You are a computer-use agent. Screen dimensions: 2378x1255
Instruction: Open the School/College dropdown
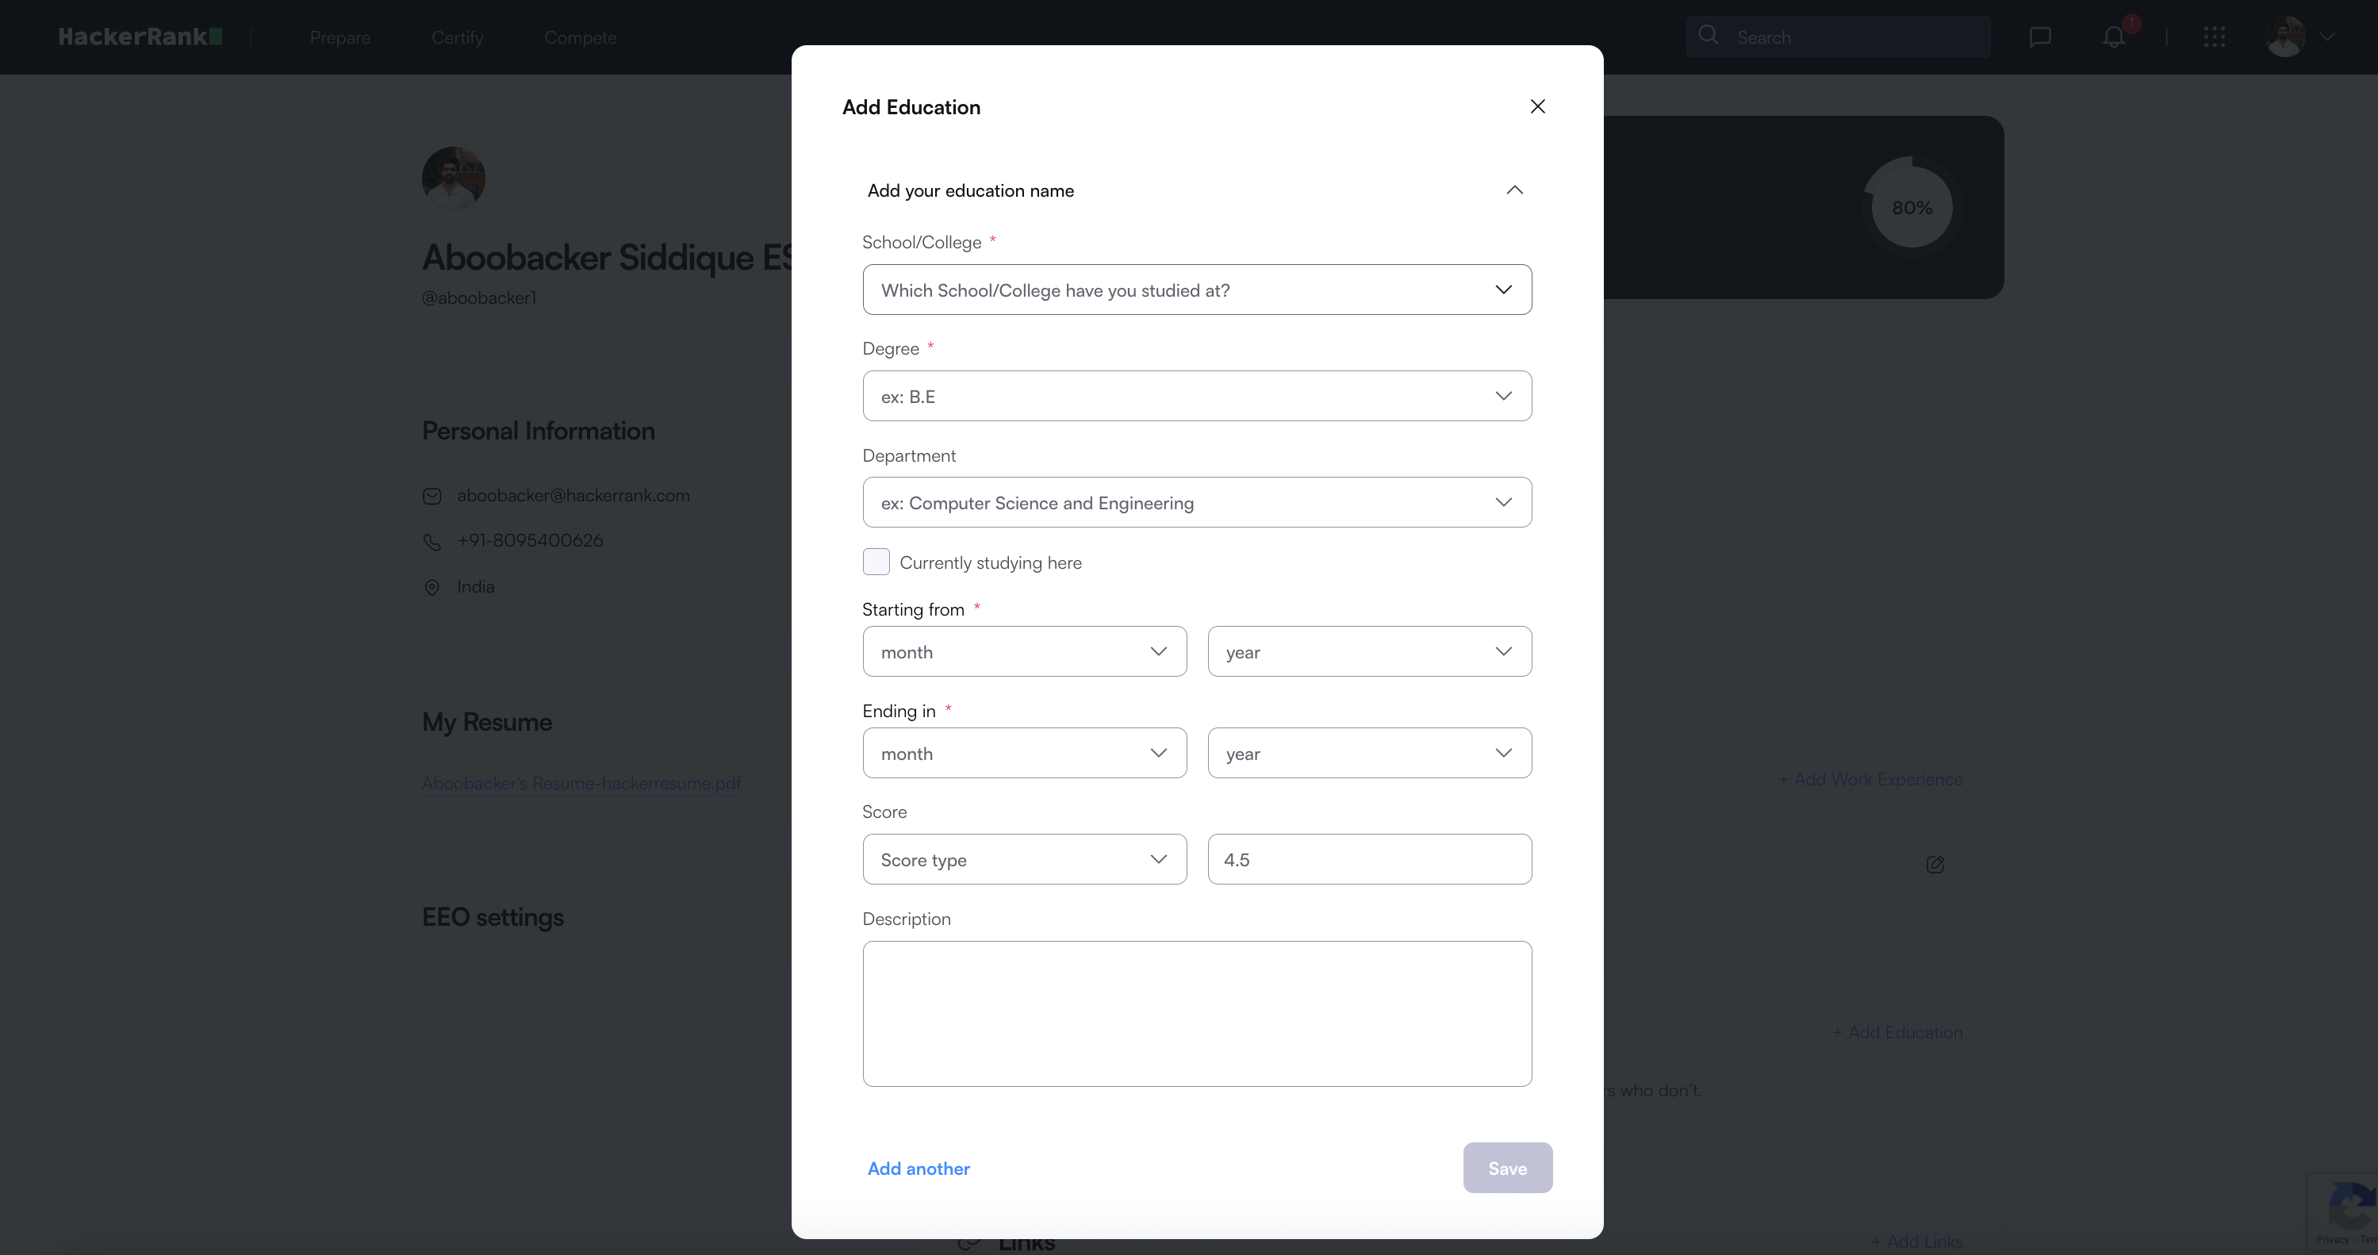tap(1196, 290)
